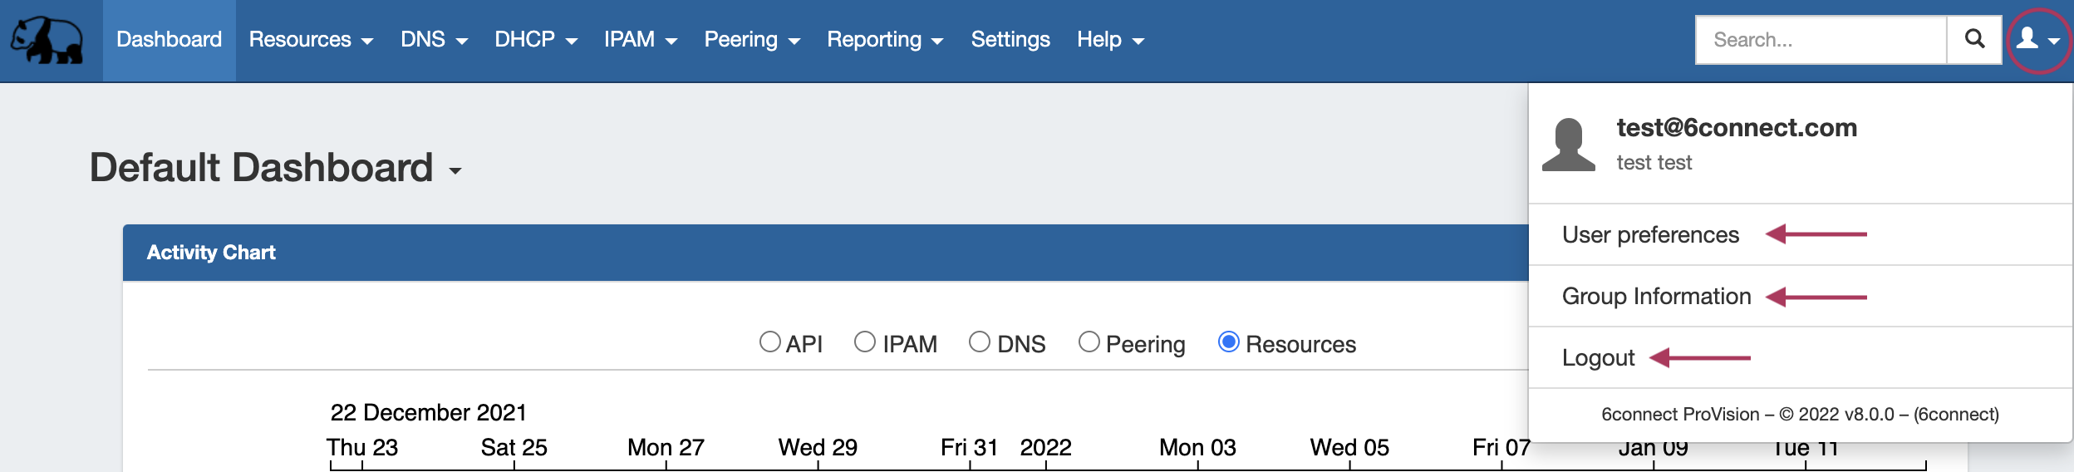Open Group Information

(1656, 297)
